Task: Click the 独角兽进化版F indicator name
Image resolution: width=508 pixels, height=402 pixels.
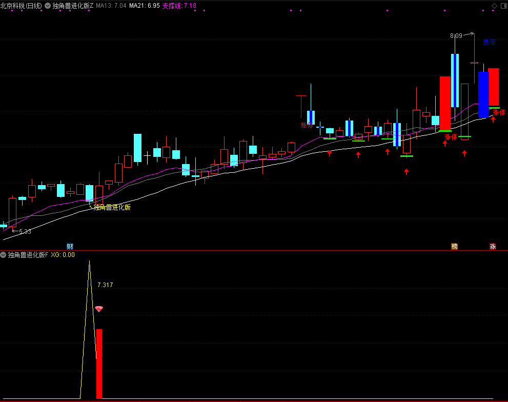Action: 28,254
